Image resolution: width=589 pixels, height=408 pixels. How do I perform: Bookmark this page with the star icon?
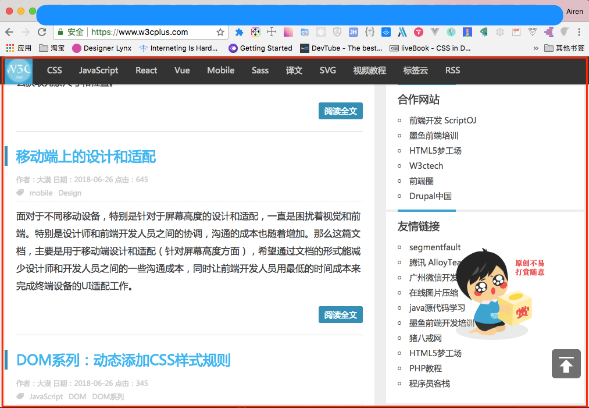coord(220,33)
